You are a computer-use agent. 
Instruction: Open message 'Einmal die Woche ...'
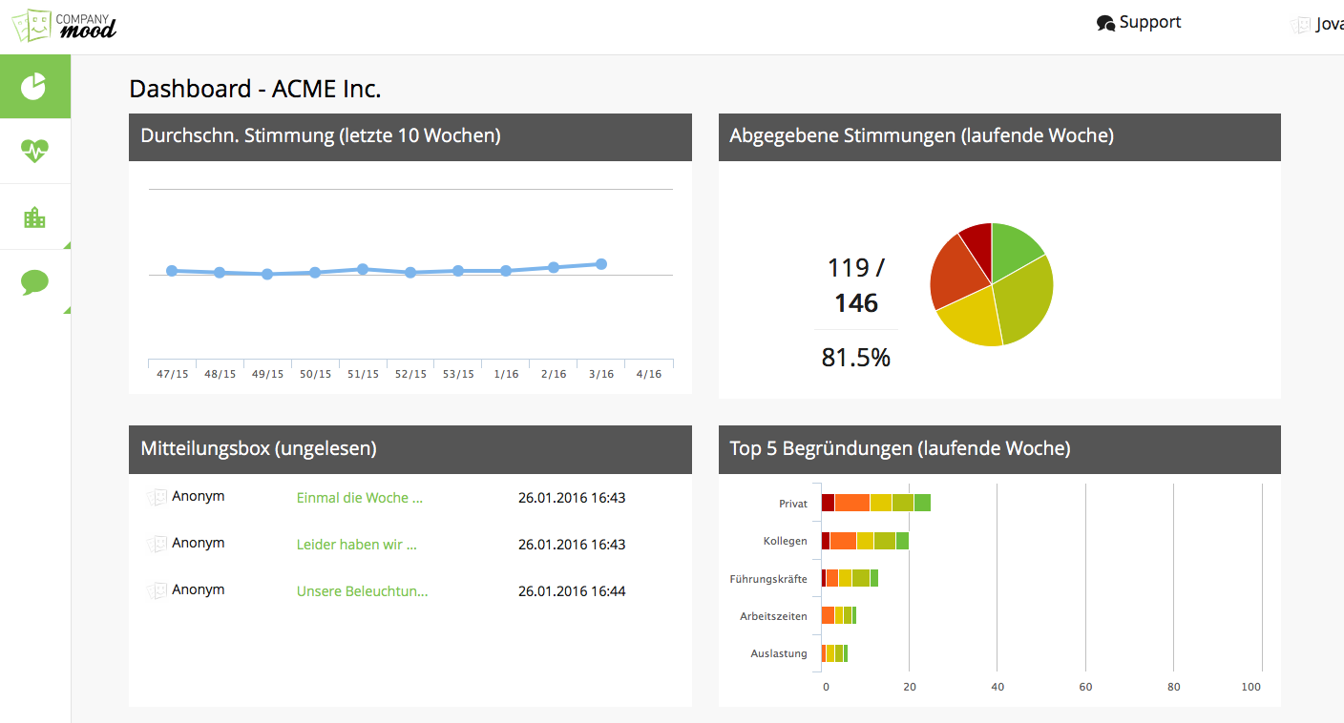[x=359, y=498]
